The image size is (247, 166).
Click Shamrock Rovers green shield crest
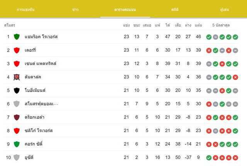pos(17,37)
